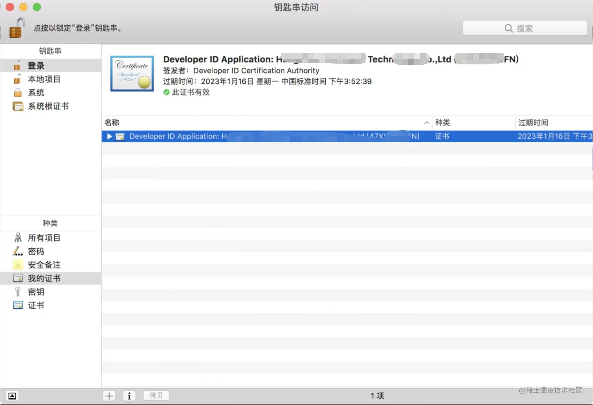Click the 此证书有效 status text
593x405 pixels.
coord(191,92)
